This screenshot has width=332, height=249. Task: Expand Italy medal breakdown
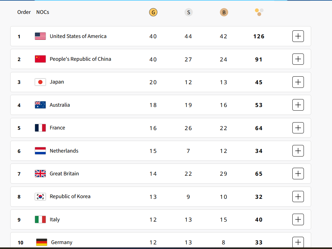298,219
